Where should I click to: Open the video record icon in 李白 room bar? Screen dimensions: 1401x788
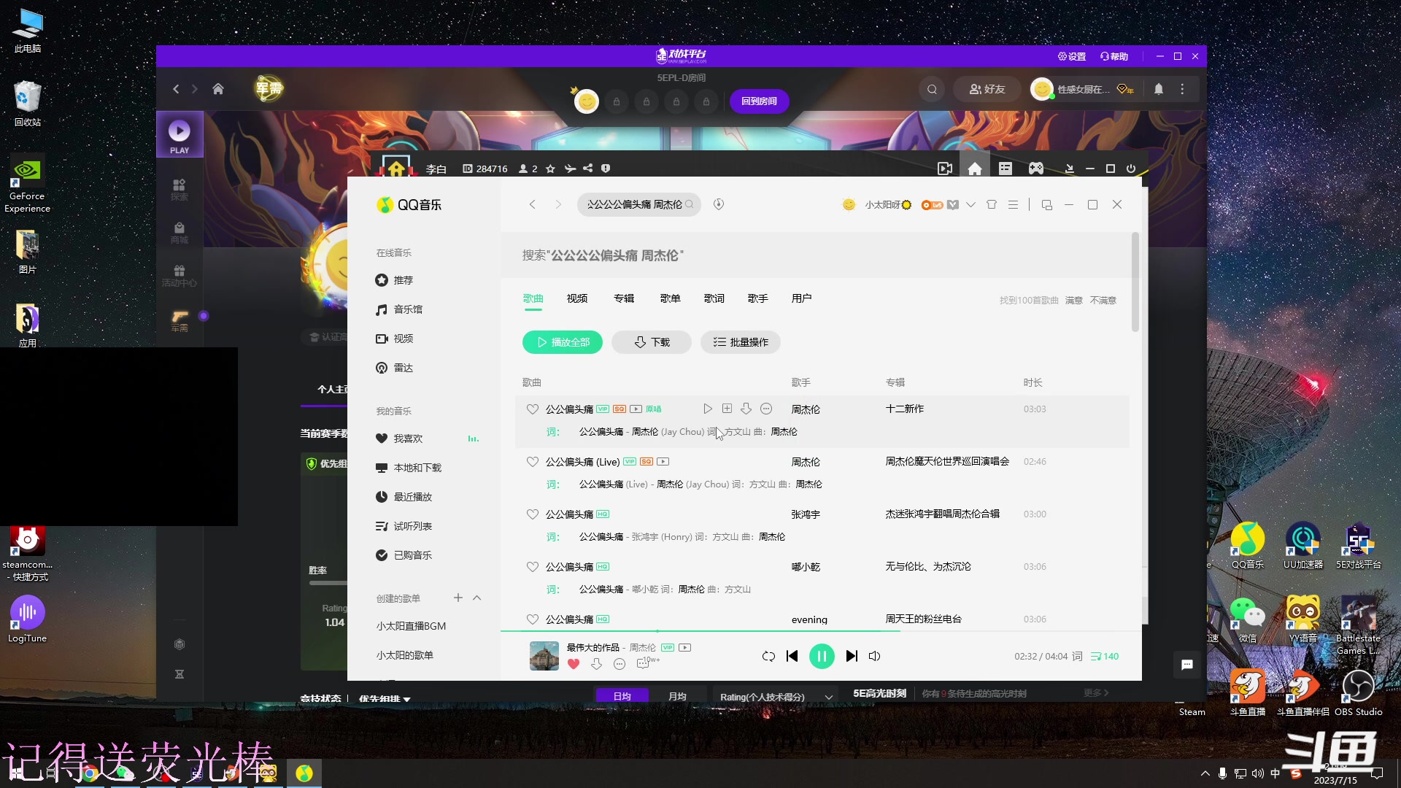945,169
